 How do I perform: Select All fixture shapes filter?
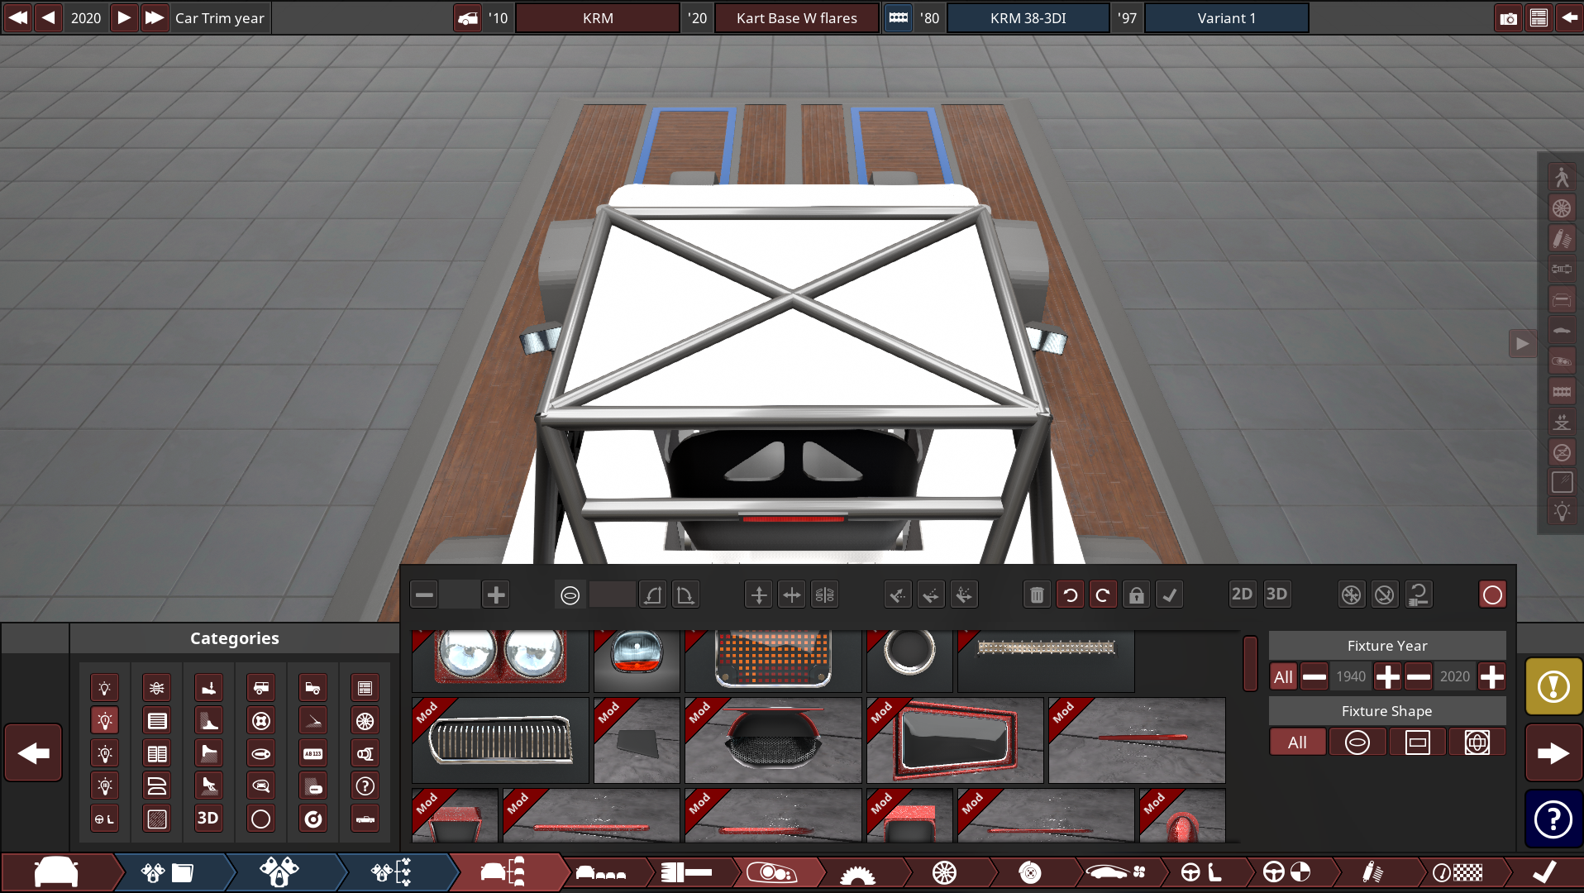pyautogui.click(x=1297, y=743)
